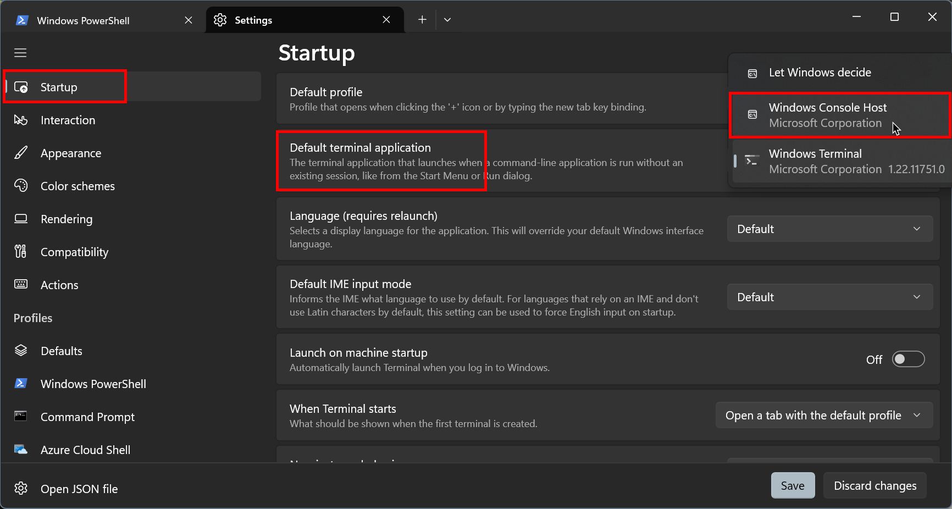The image size is (952, 509).
Task: Click the Windows PowerShell profile icon
Action: 21,384
